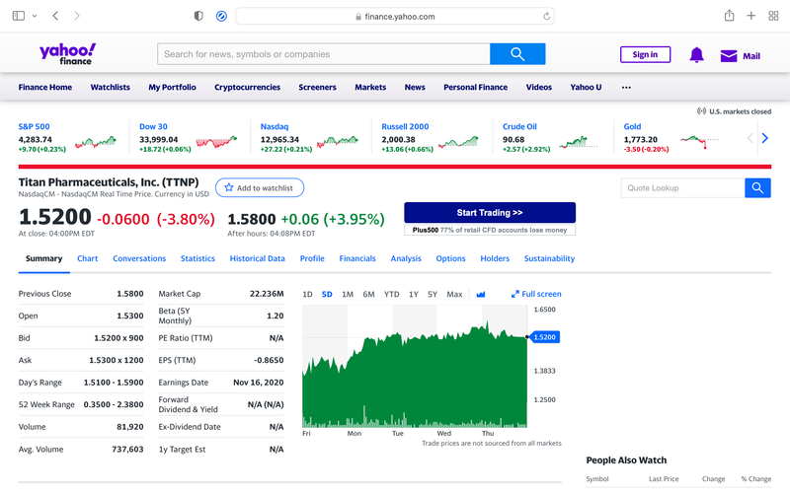Image resolution: width=790 pixels, height=493 pixels.
Task: Switch to the Profile tab
Action: point(312,258)
